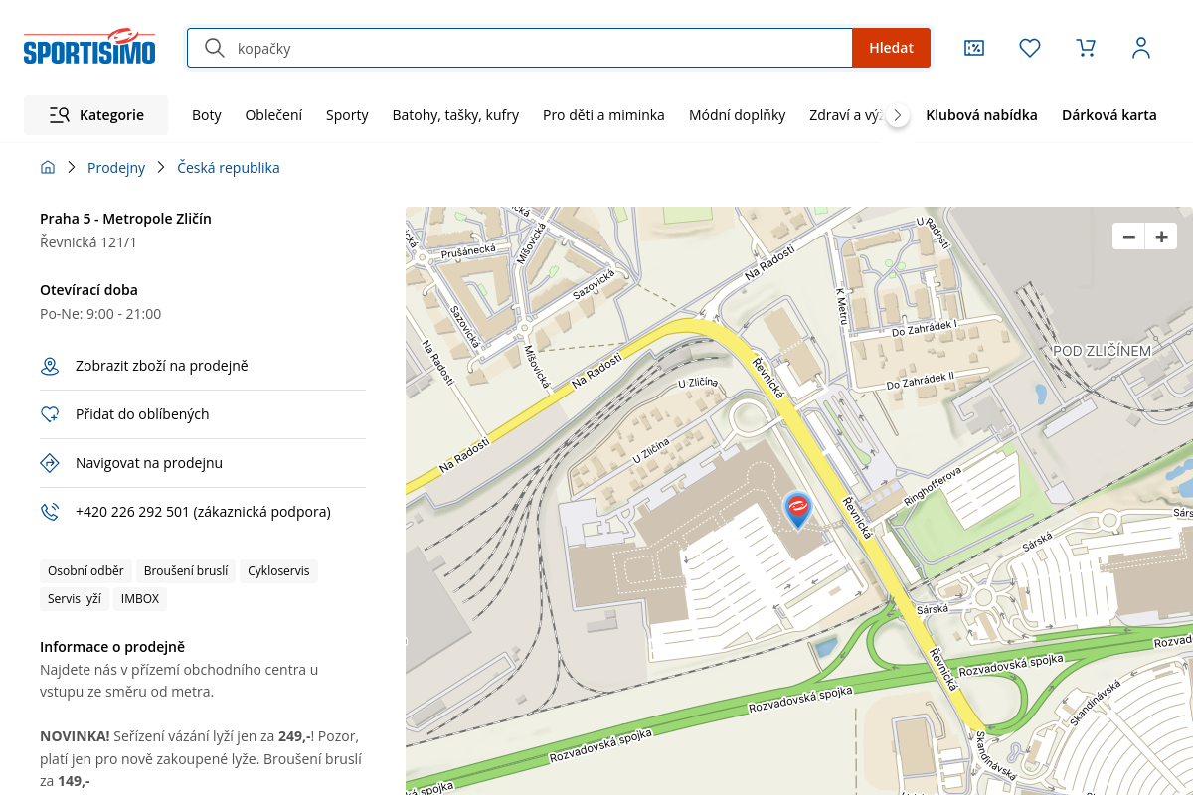Zoom in the map with plus button
The width and height of the screenshot is (1193, 795).
click(1161, 237)
